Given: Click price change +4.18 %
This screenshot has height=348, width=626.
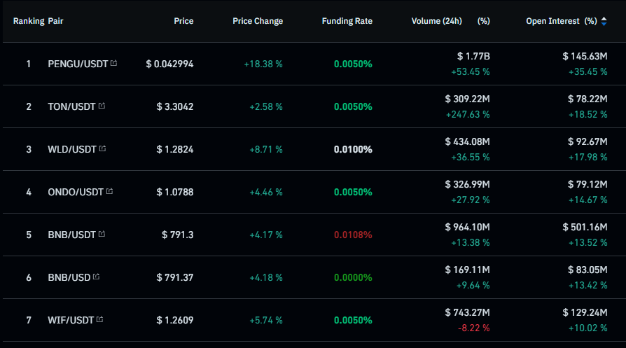Looking at the screenshot, I should (266, 277).
